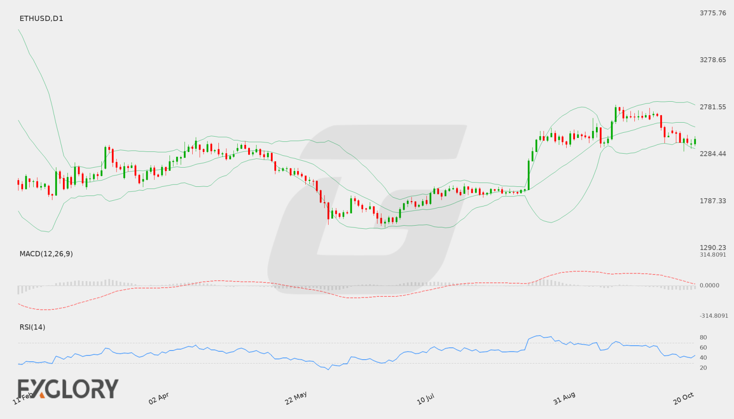Click the -314.8091 MACD lower value
This screenshot has width=734, height=419.
714,316
